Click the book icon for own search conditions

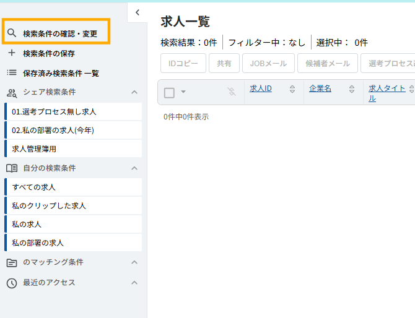(11, 168)
